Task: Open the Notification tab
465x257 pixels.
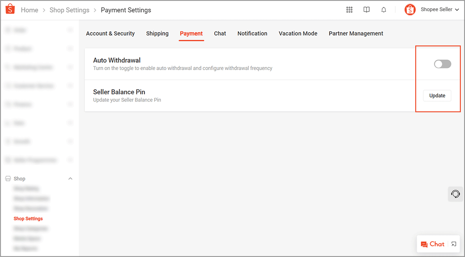Action: [252, 33]
